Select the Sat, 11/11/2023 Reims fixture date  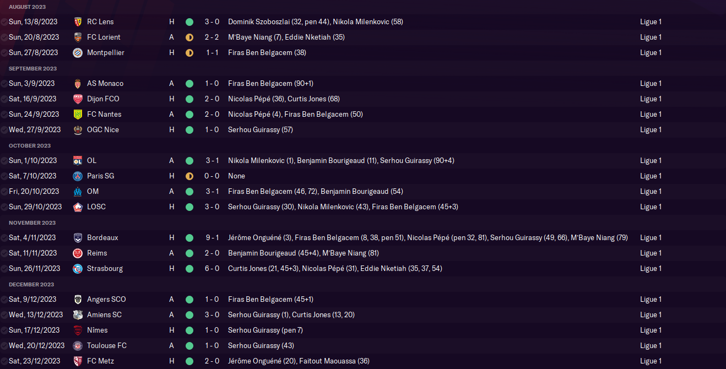pyautogui.click(x=32, y=253)
